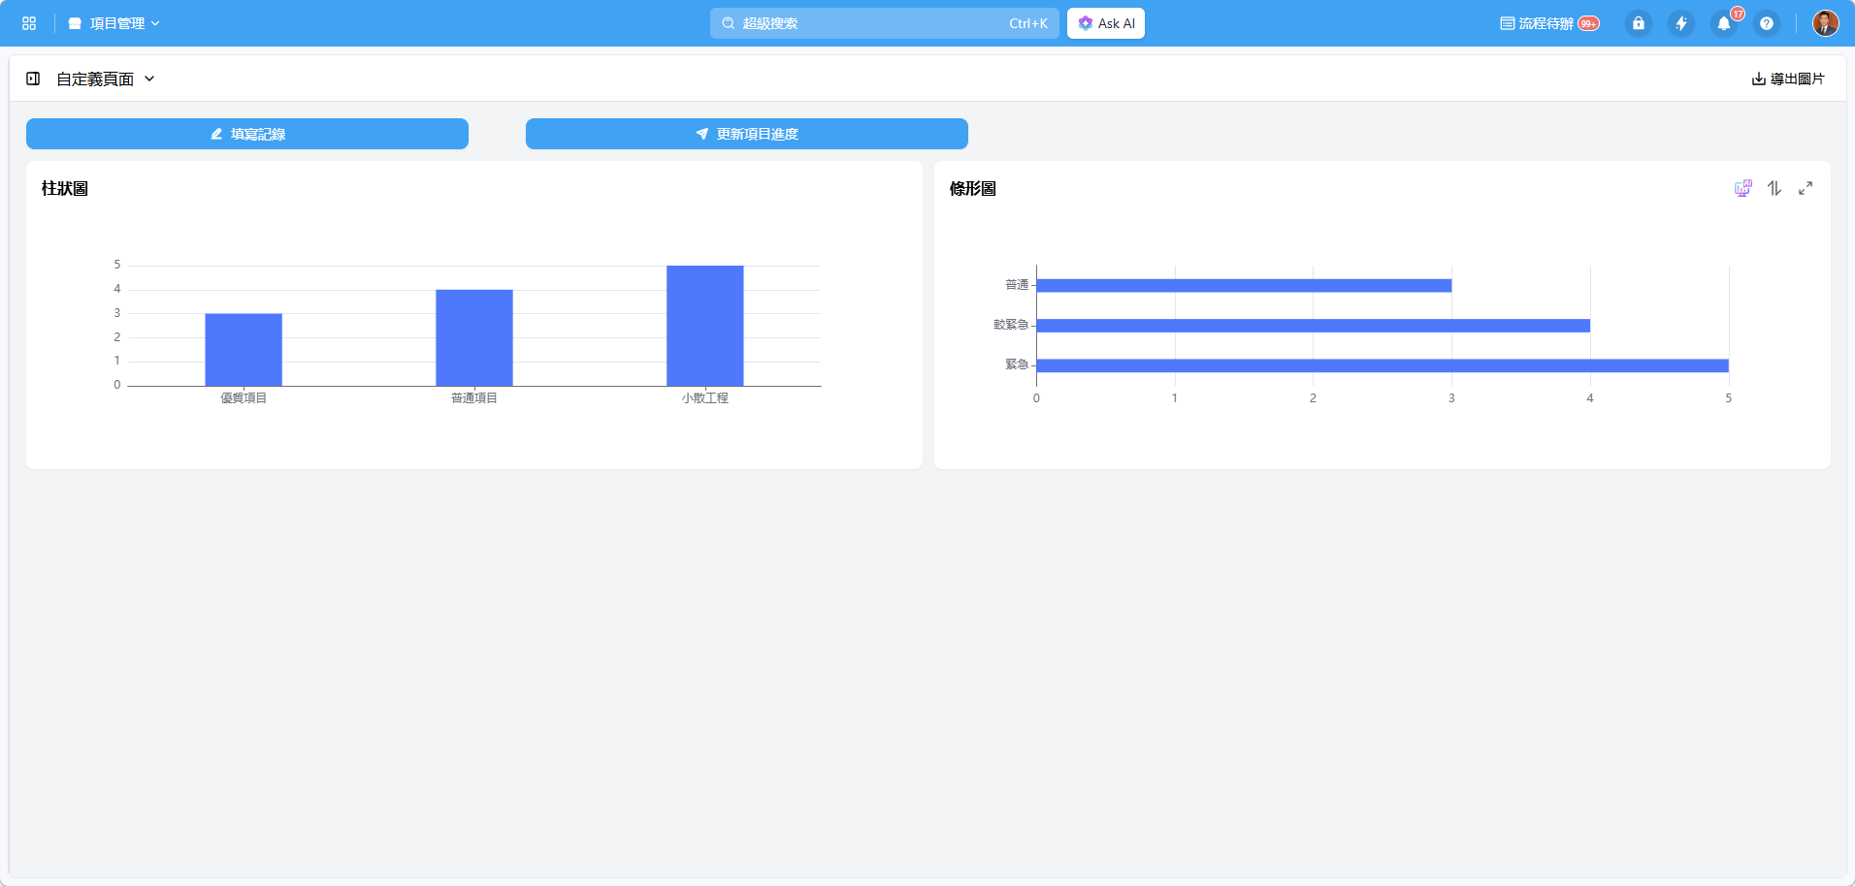Open the 自定義頁面 page dropdown
The width and height of the screenshot is (1855, 886).
106,79
